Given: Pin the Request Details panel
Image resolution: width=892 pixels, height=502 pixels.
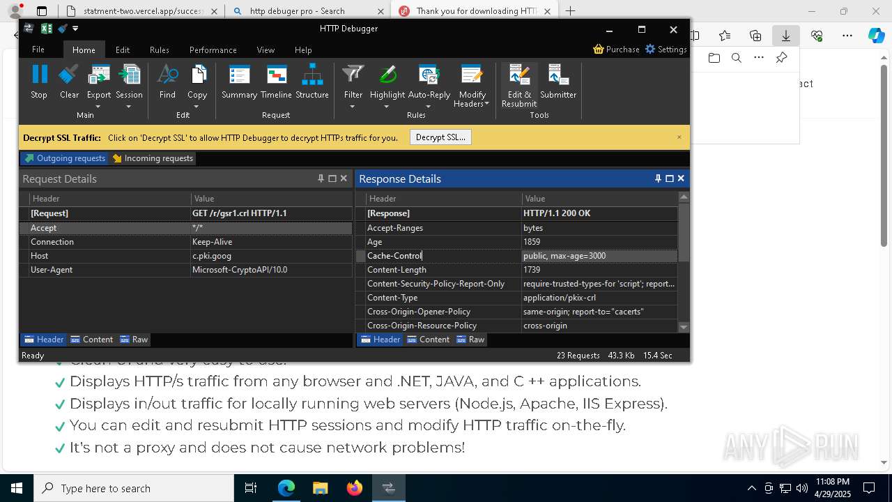Looking at the screenshot, I should click(x=321, y=178).
